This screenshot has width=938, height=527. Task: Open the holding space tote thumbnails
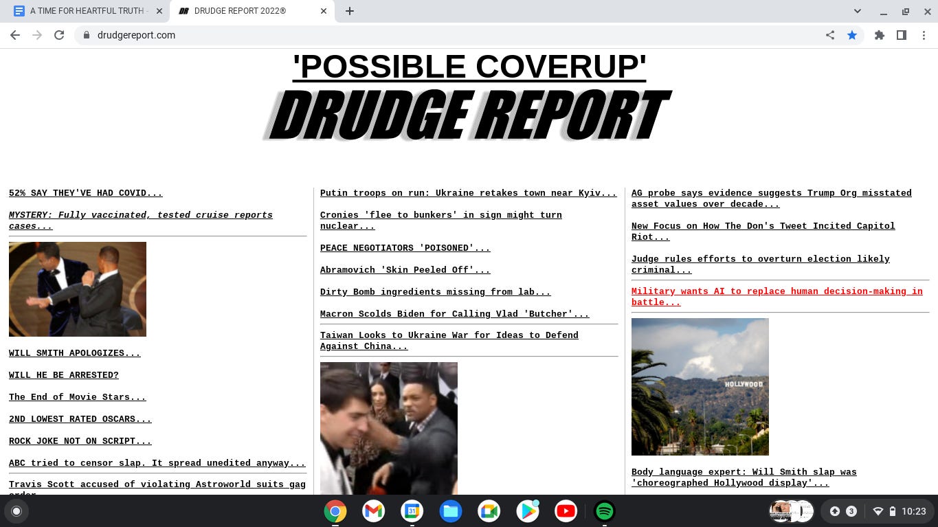point(792,511)
